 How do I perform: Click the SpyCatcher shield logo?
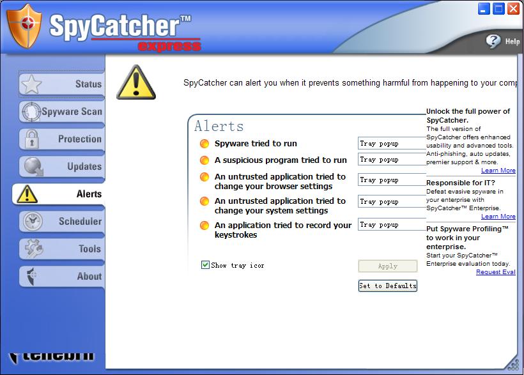click(x=24, y=26)
